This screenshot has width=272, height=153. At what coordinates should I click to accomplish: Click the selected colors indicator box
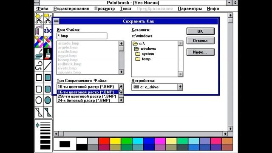[x=65, y=144]
